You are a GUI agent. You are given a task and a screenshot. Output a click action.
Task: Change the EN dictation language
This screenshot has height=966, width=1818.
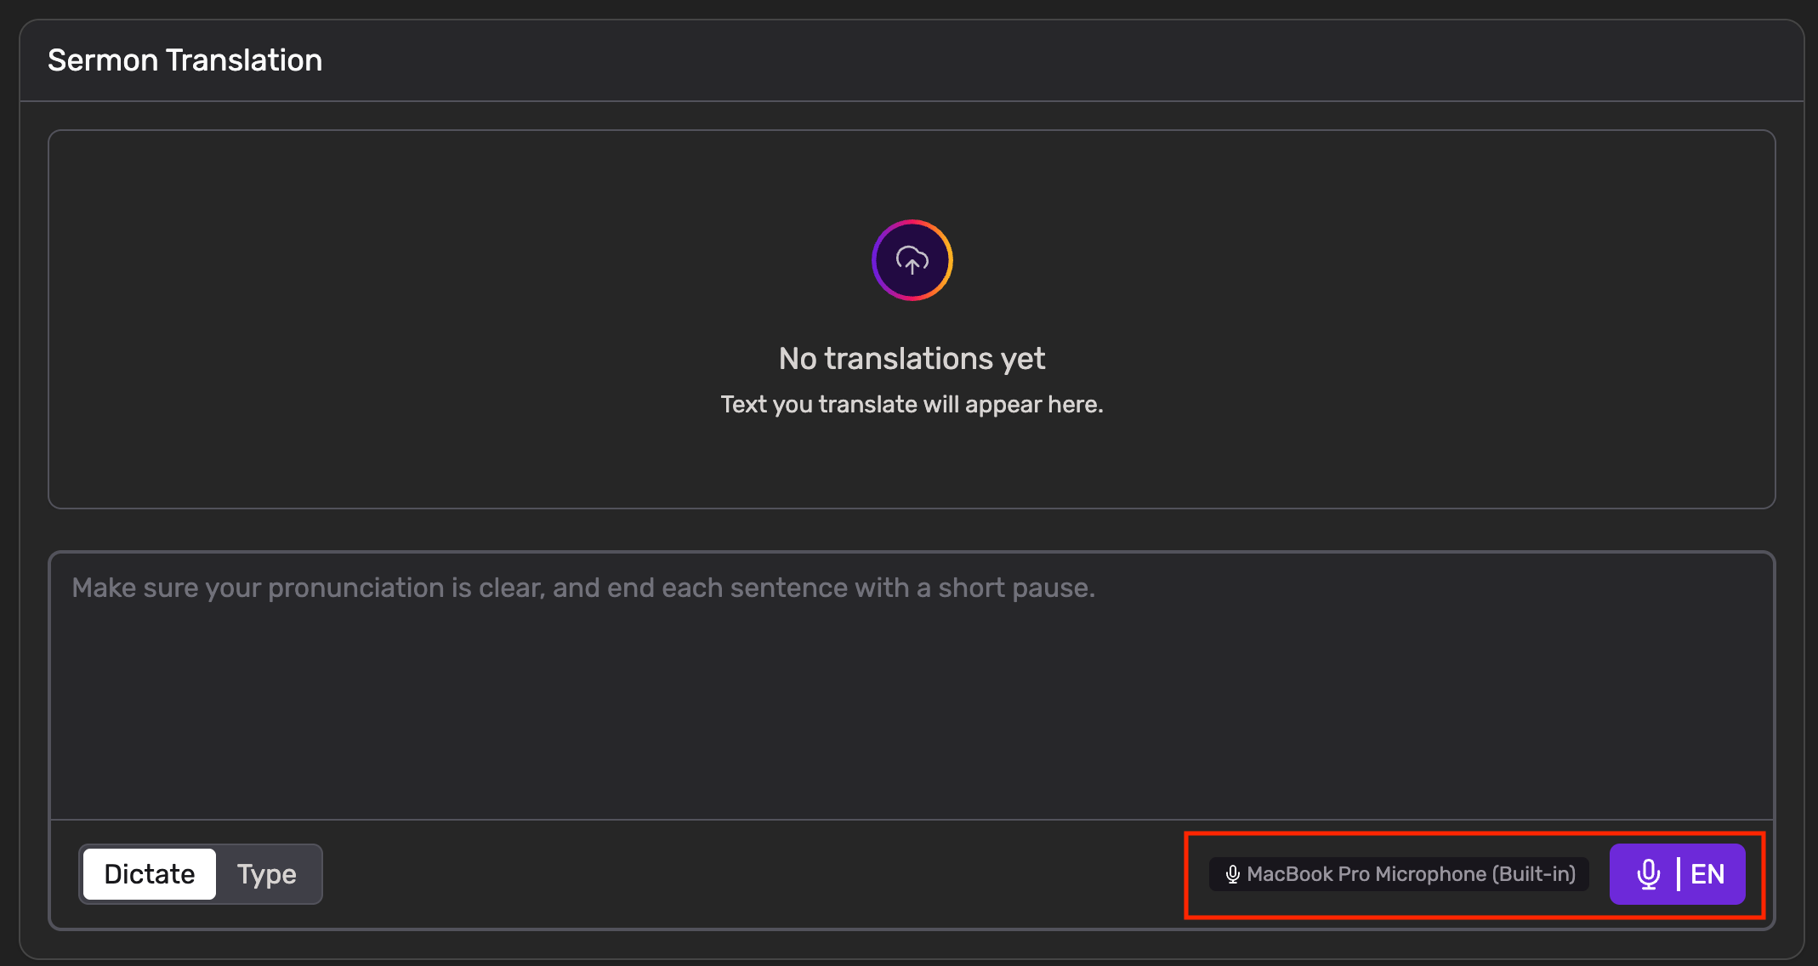[x=1707, y=874]
